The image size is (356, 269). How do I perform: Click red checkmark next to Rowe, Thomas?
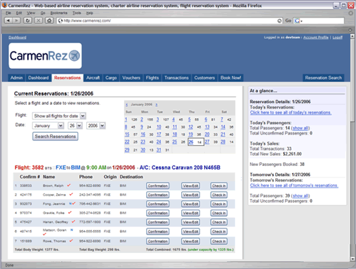click(71, 240)
